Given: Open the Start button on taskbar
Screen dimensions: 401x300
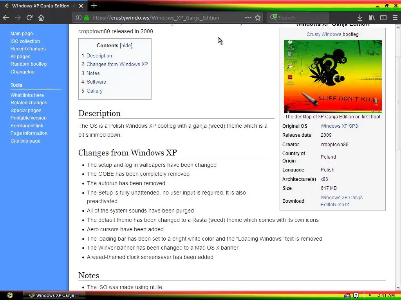Looking at the screenshot, I should [x=10, y=295].
